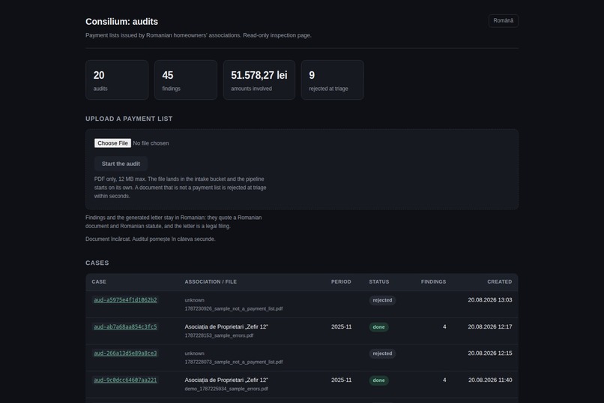Click the CREATED column header

click(500, 282)
